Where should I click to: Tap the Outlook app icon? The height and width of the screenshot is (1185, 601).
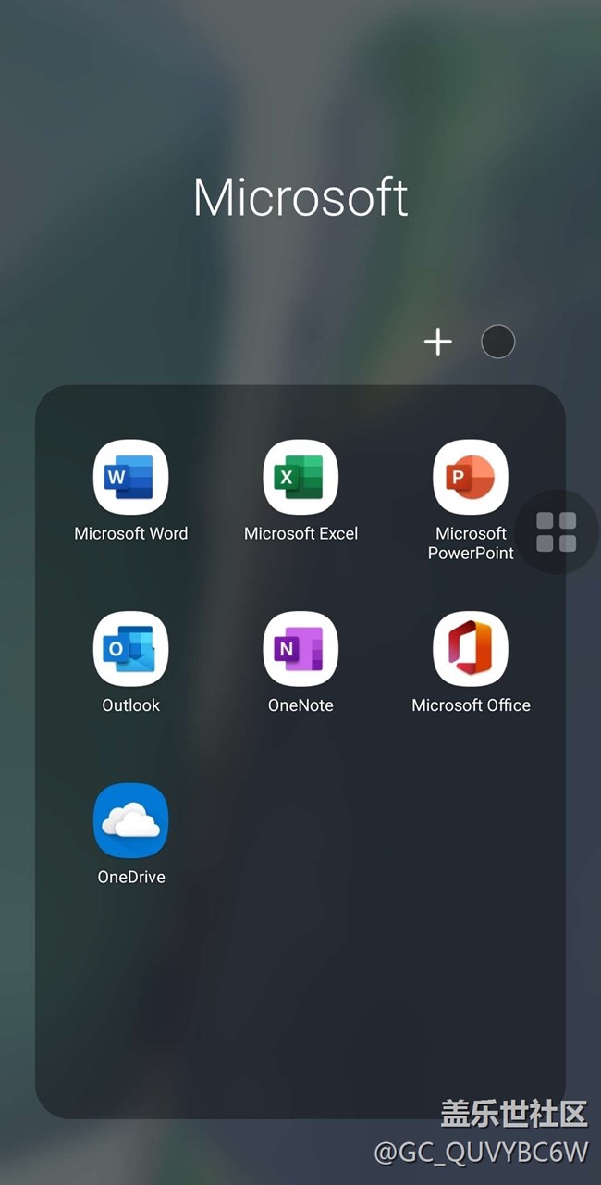click(x=130, y=649)
